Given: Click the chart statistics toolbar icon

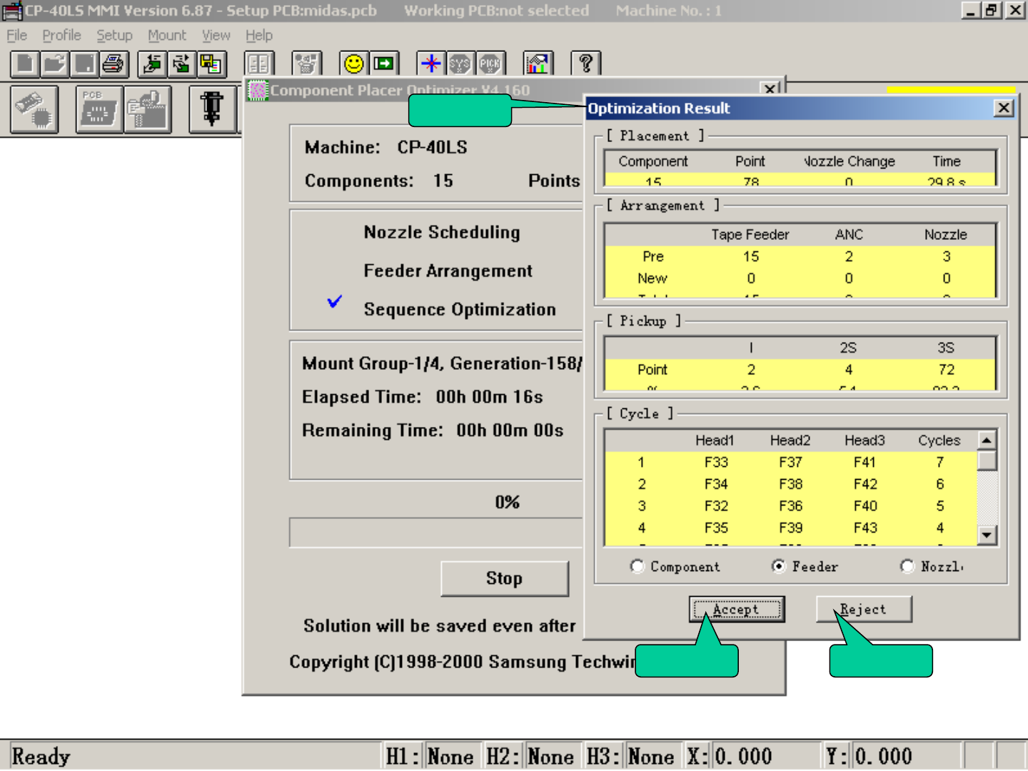Looking at the screenshot, I should [x=538, y=64].
